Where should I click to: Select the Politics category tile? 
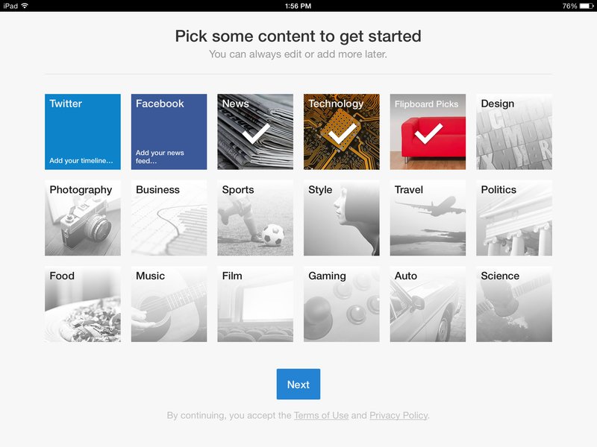pos(514,218)
